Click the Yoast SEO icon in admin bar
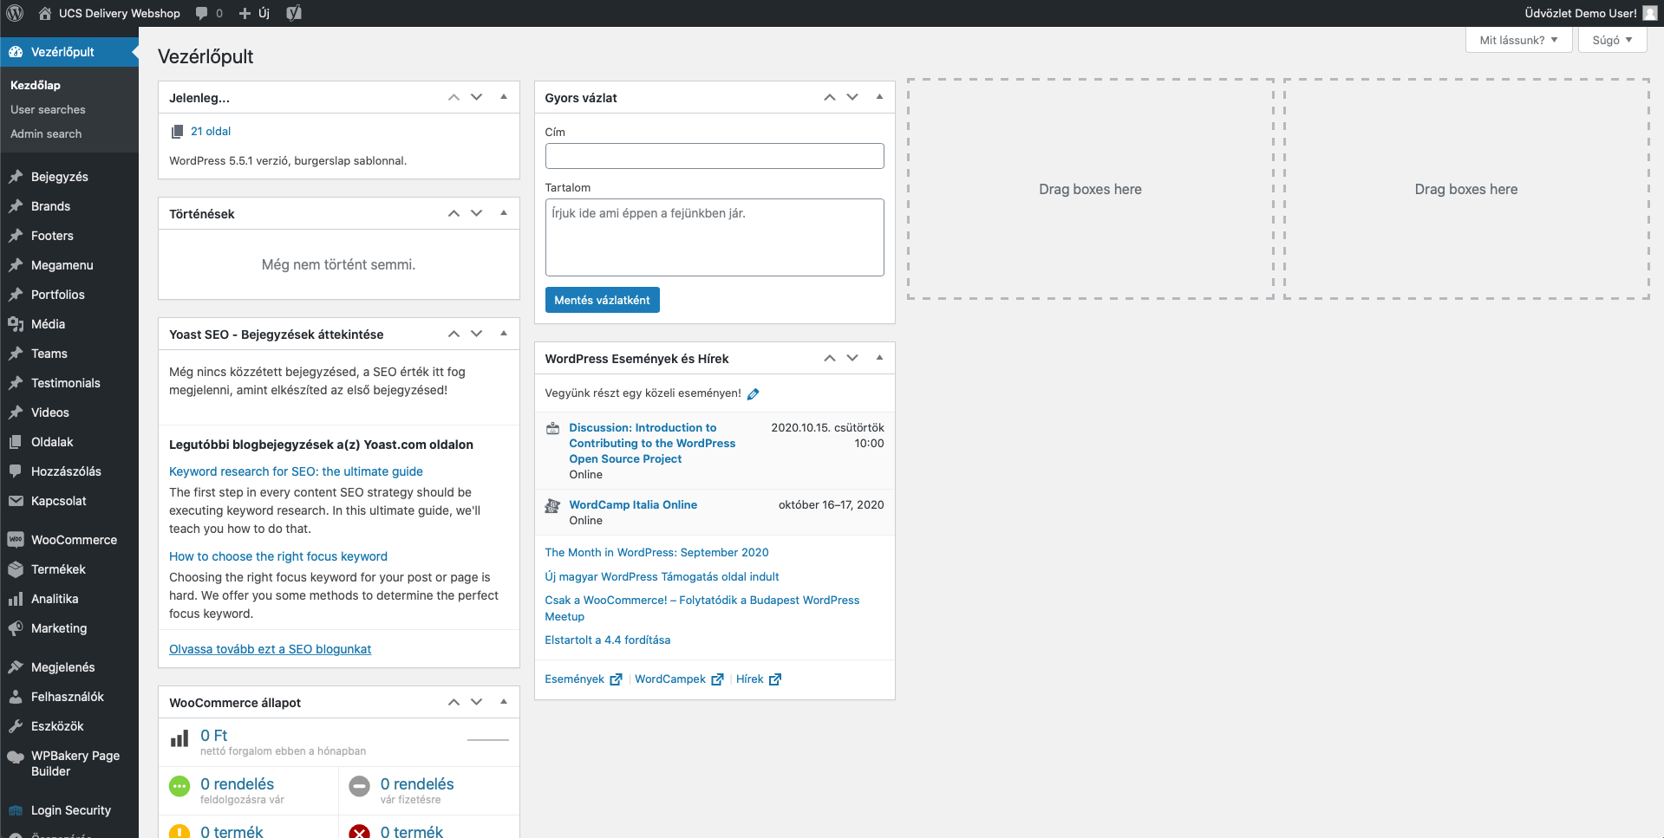Image resolution: width=1664 pixels, height=838 pixels. coord(294,13)
